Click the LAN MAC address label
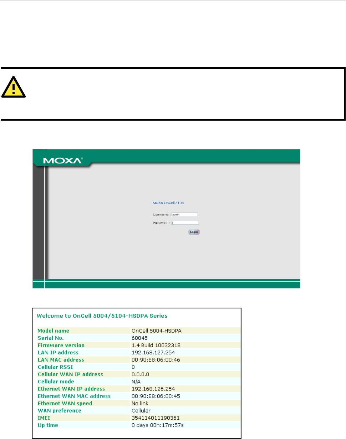 pyautogui.click(x=61, y=359)
